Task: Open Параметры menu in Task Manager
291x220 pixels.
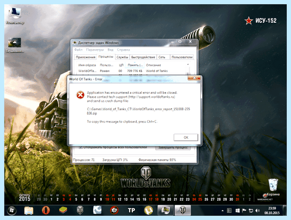Action: pyautogui.click(x=95, y=50)
